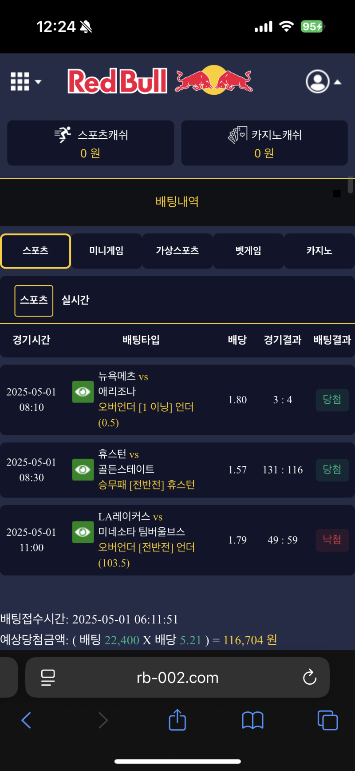Viewport: 355px width, 771px height.
Task: Tap the rb-002.com address field
Action: 177,678
